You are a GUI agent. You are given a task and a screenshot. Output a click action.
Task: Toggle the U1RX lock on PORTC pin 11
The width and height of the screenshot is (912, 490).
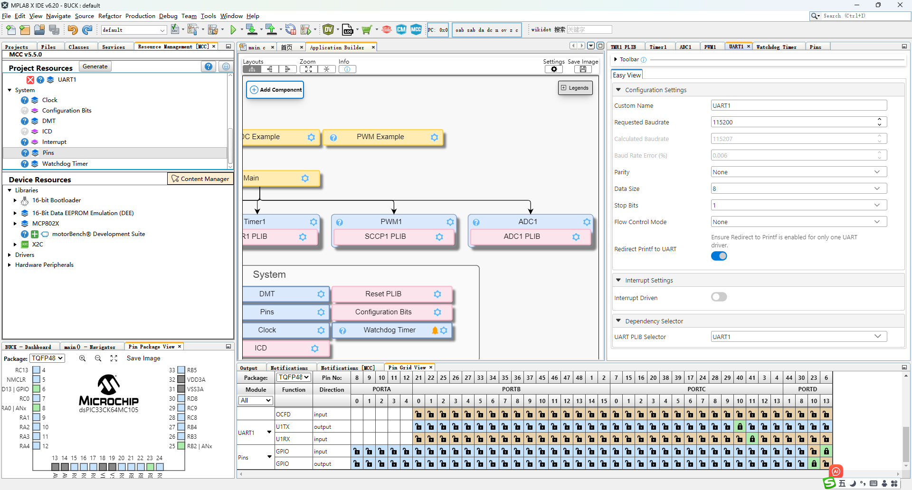tap(752, 439)
